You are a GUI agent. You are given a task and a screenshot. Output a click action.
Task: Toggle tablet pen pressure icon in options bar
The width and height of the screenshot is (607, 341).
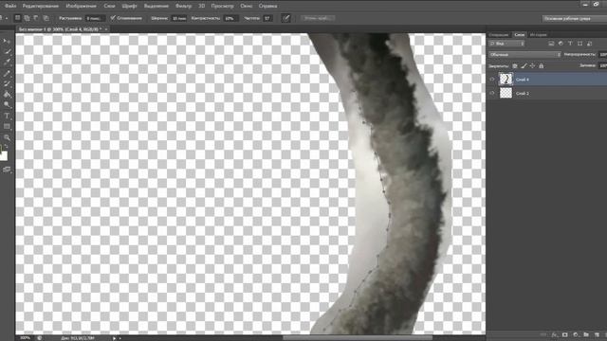[285, 18]
